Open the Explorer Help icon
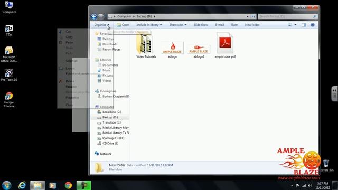The width and height of the screenshot is (338, 190). [x=313, y=25]
